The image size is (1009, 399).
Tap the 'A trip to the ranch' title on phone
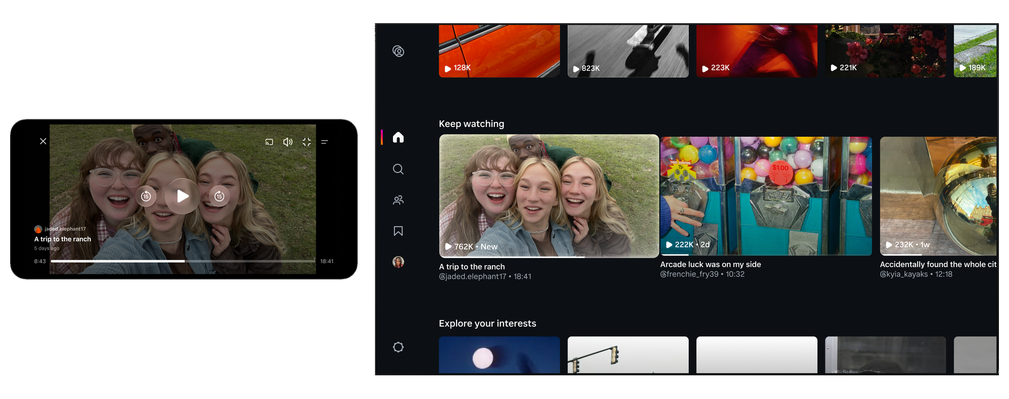pos(63,239)
